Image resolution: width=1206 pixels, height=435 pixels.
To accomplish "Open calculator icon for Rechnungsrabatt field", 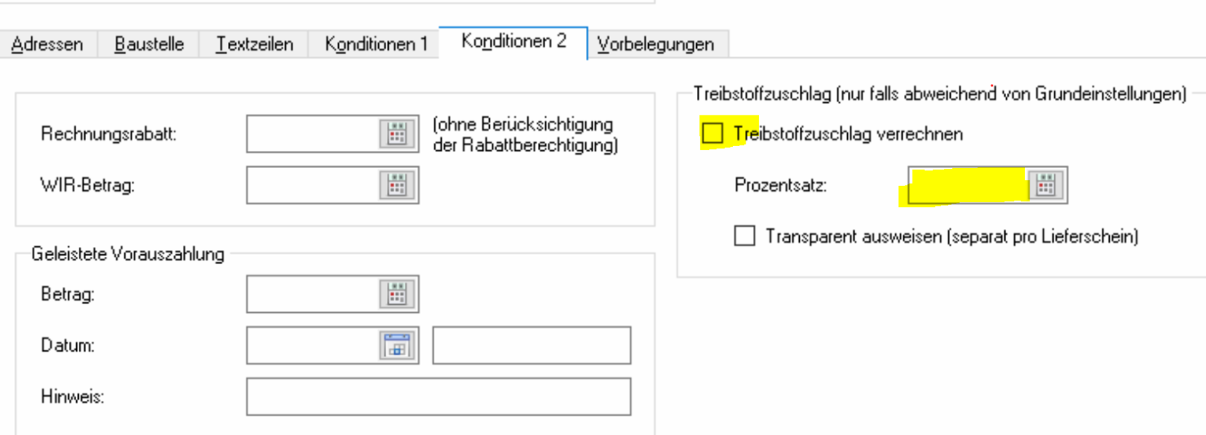I will click(x=397, y=134).
